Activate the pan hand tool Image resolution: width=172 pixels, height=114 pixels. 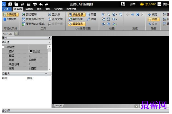[x=121, y=14]
